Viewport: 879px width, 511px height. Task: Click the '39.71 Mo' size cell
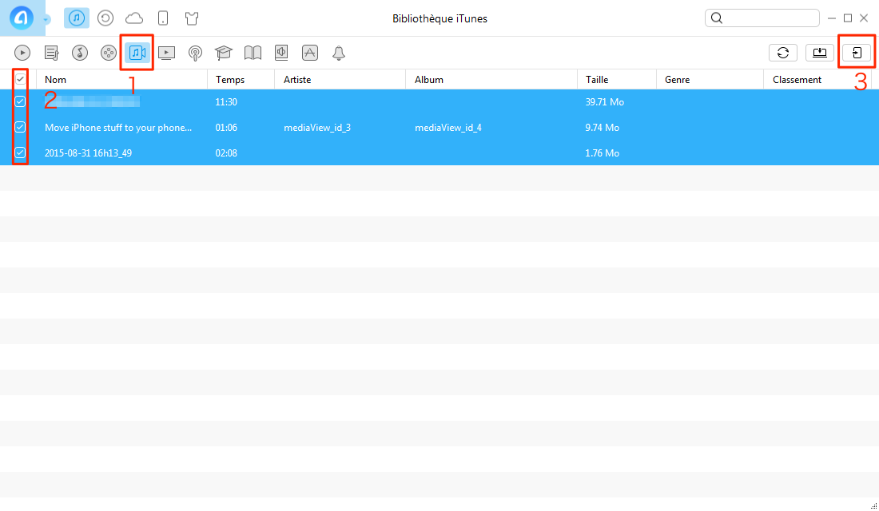604,102
